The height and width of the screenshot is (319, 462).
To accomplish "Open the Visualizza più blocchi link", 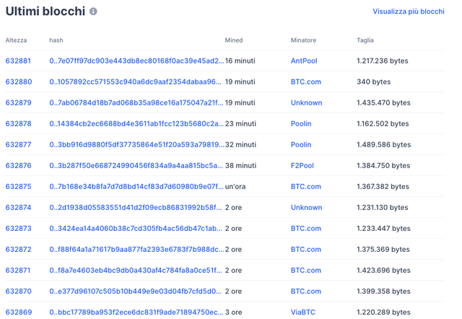I will tap(409, 12).
